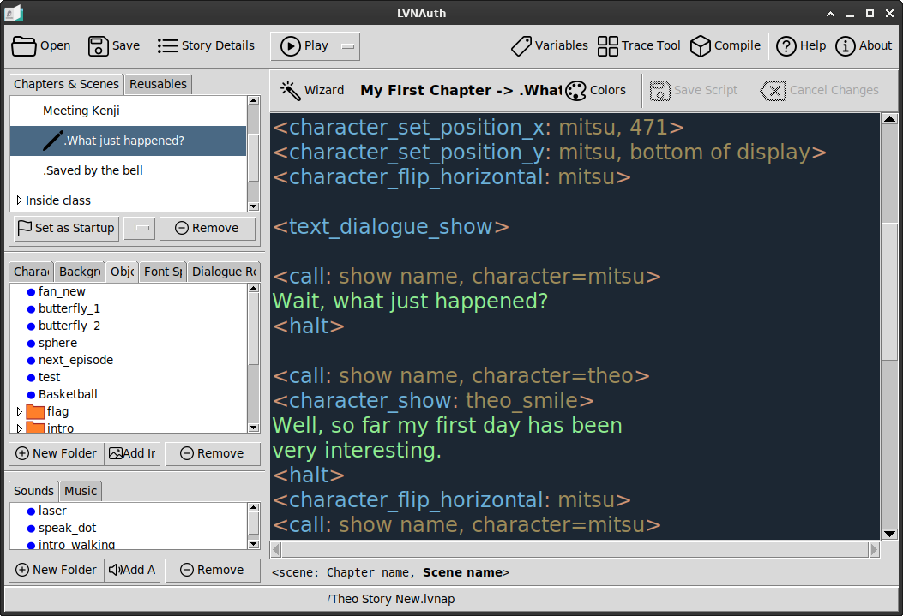The image size is (903, 616).
Task: Open the Colors palette
Action: tap(596, 90)
